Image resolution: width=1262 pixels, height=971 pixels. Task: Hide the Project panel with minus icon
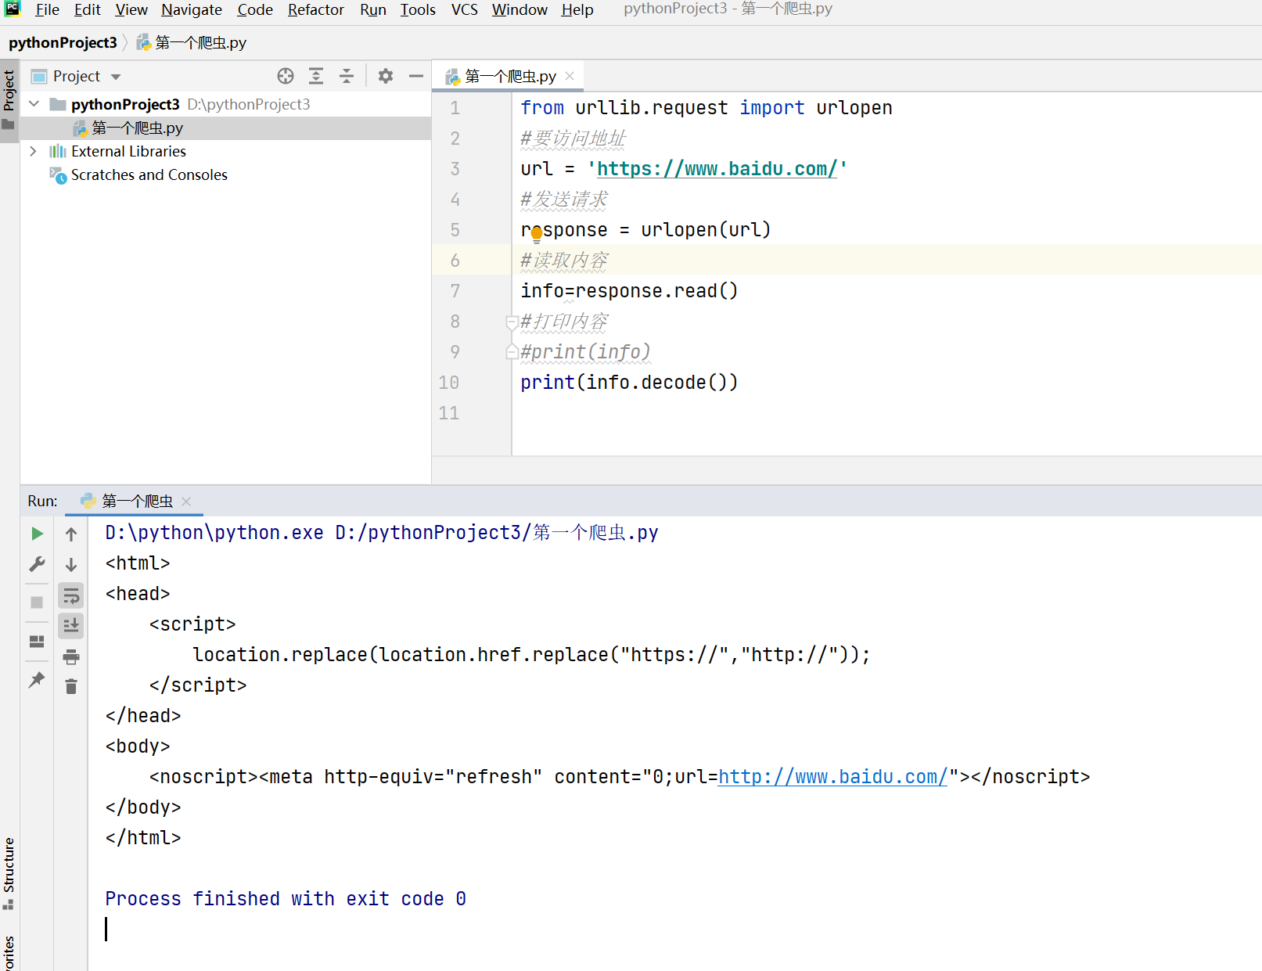tap(416, 76)
